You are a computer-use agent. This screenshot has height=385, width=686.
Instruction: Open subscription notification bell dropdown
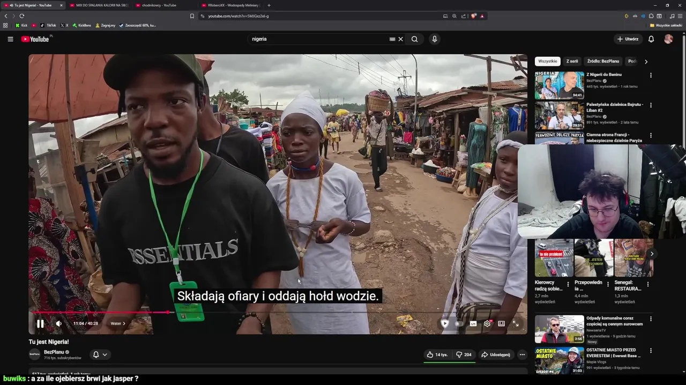tap(100, 355)
